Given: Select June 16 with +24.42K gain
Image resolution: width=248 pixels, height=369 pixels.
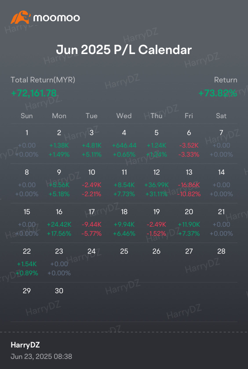Looking at the screenshot, I should coord(59,223).
